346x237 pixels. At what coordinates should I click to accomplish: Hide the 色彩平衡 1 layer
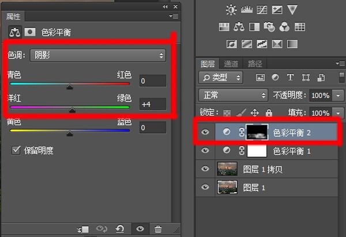tap(205, 151)
